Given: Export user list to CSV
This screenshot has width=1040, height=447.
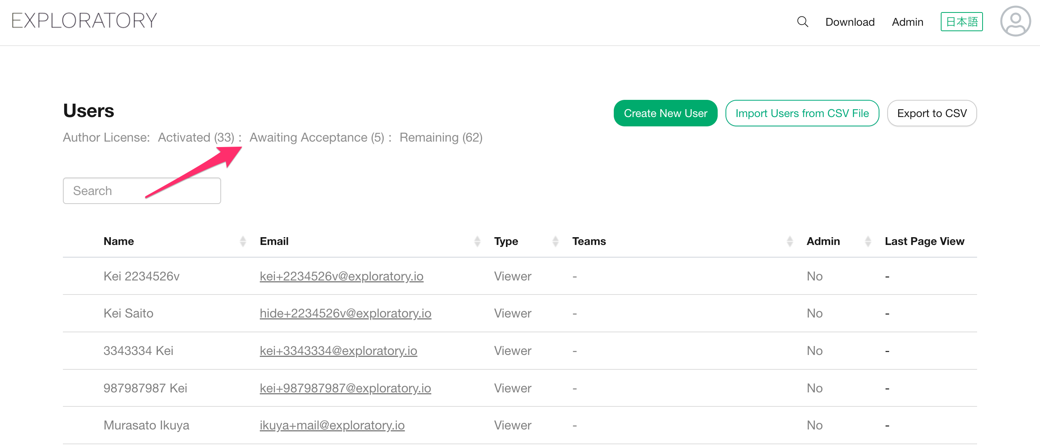Looking at the screenshot, I should pyautogui.click(x=931, y=113).
